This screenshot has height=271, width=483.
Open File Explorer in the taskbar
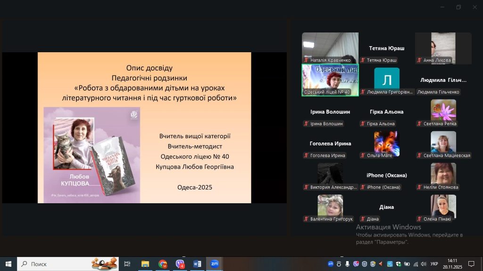(145, 264)
